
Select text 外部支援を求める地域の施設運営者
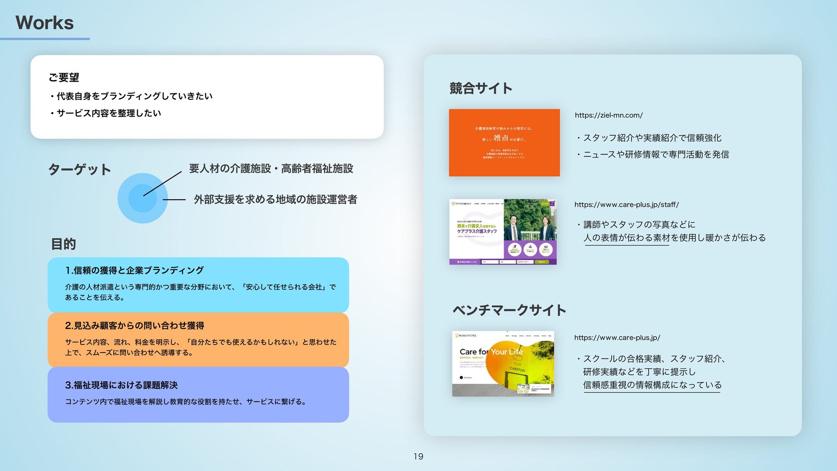(275, 199)
